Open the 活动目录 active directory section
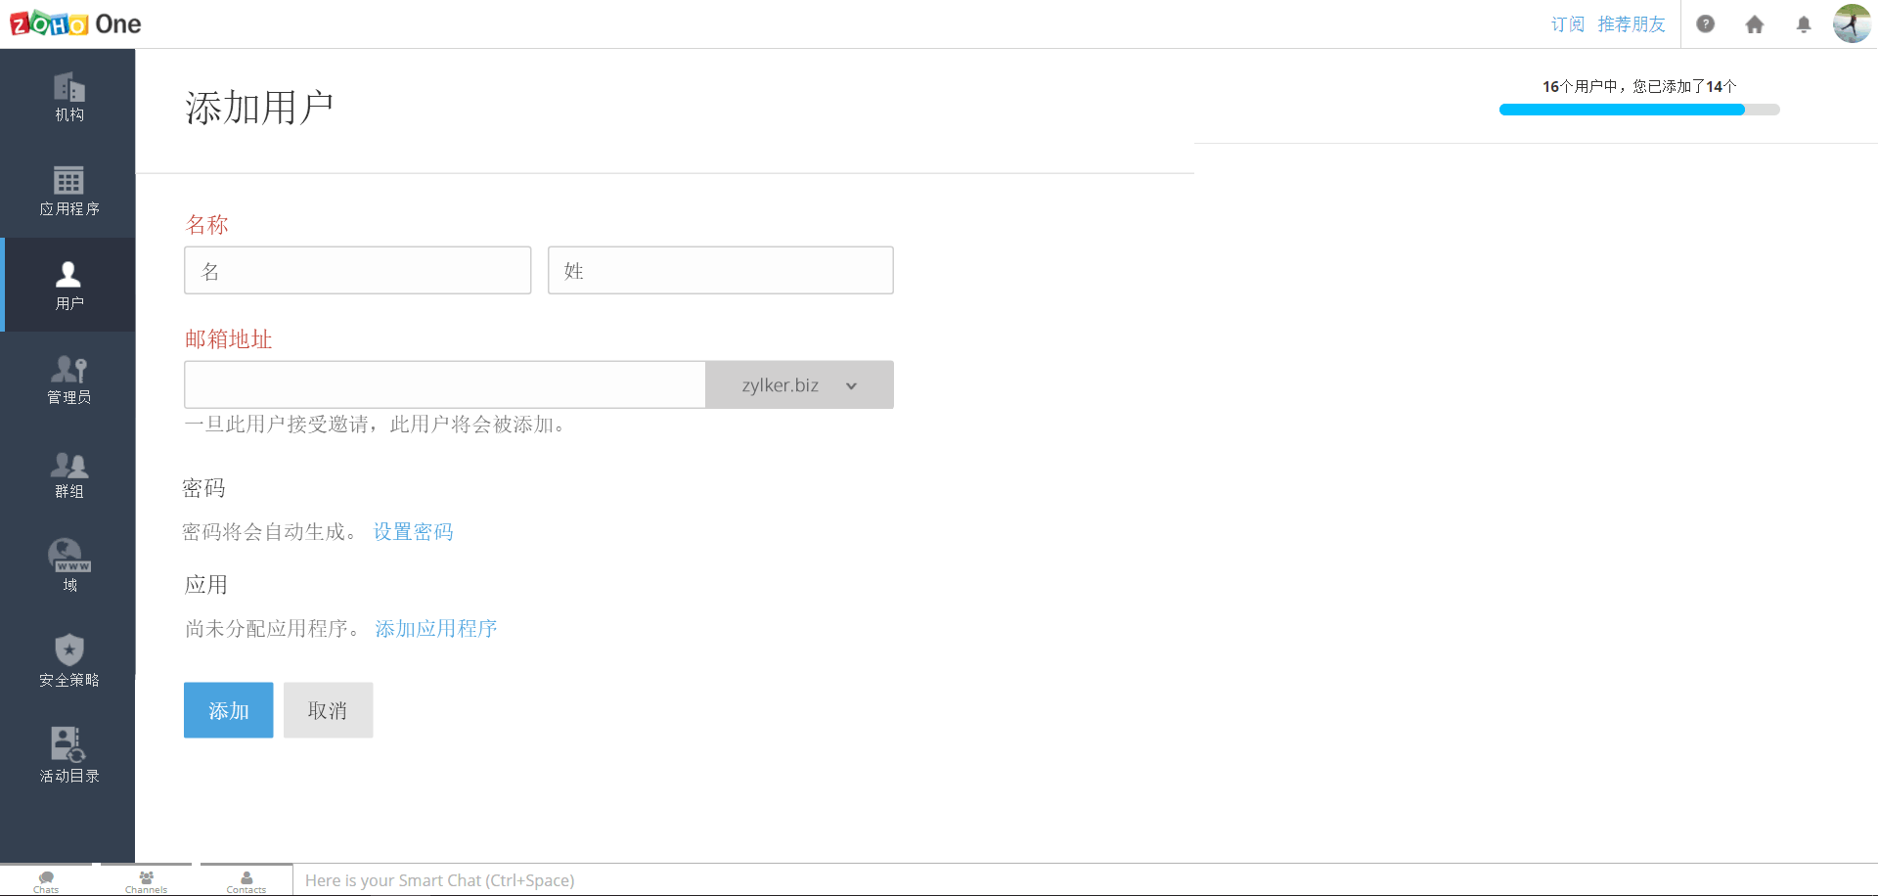 [68, 755]
